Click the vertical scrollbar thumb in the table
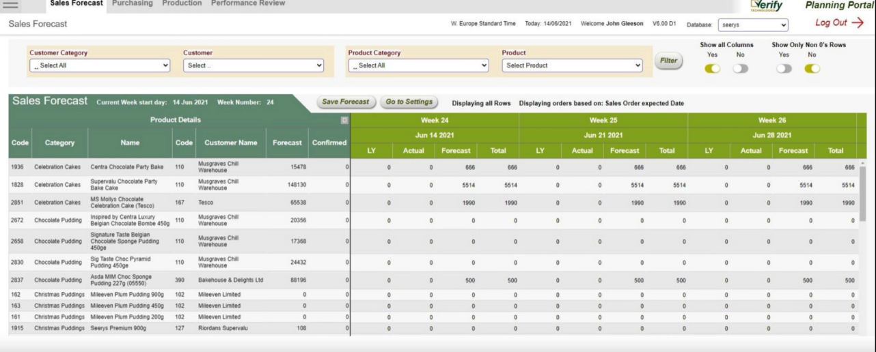Image resolution: width=876 pixels, height=352 pixels. pos(862,194)
